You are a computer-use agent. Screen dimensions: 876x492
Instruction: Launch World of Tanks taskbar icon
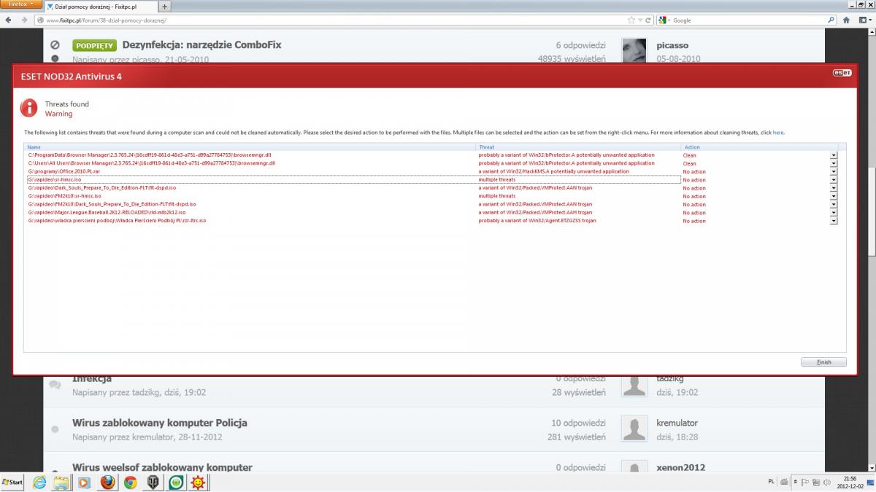(153, 483)
